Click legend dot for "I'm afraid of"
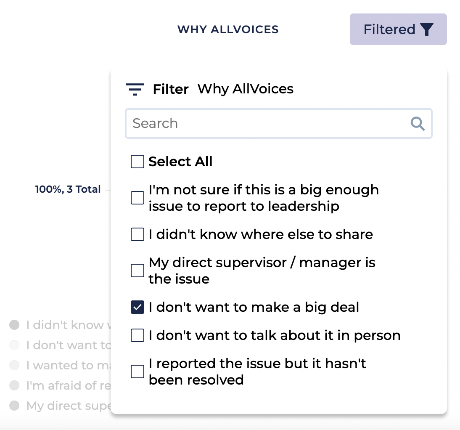 (15, 385)
